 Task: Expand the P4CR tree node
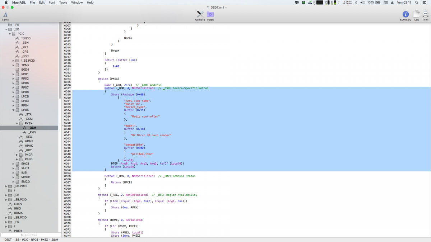tap(17, 155)
